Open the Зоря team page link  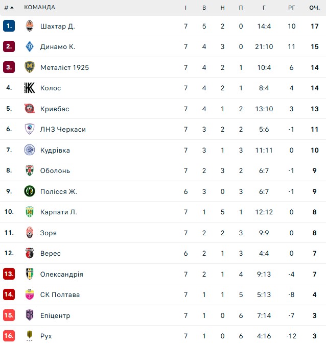click(x=49, y=233)
